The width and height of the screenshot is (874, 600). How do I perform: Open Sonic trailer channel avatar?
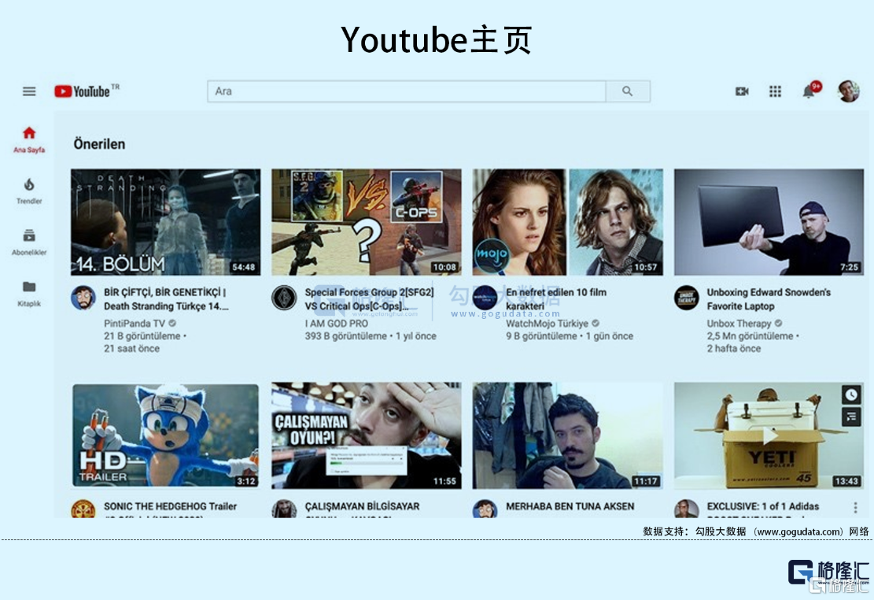pyautogui.click(x=83, y=509)
